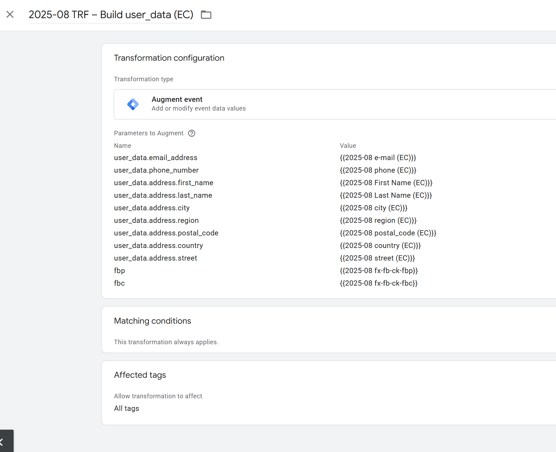556x452 pixels.
Task: Click the All tags setting
Action: [x=127, y=408]
